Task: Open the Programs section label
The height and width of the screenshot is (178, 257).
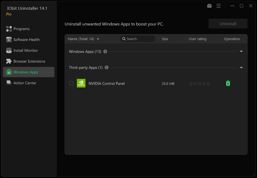Action: pyautogui.click(x=21, y=29)
